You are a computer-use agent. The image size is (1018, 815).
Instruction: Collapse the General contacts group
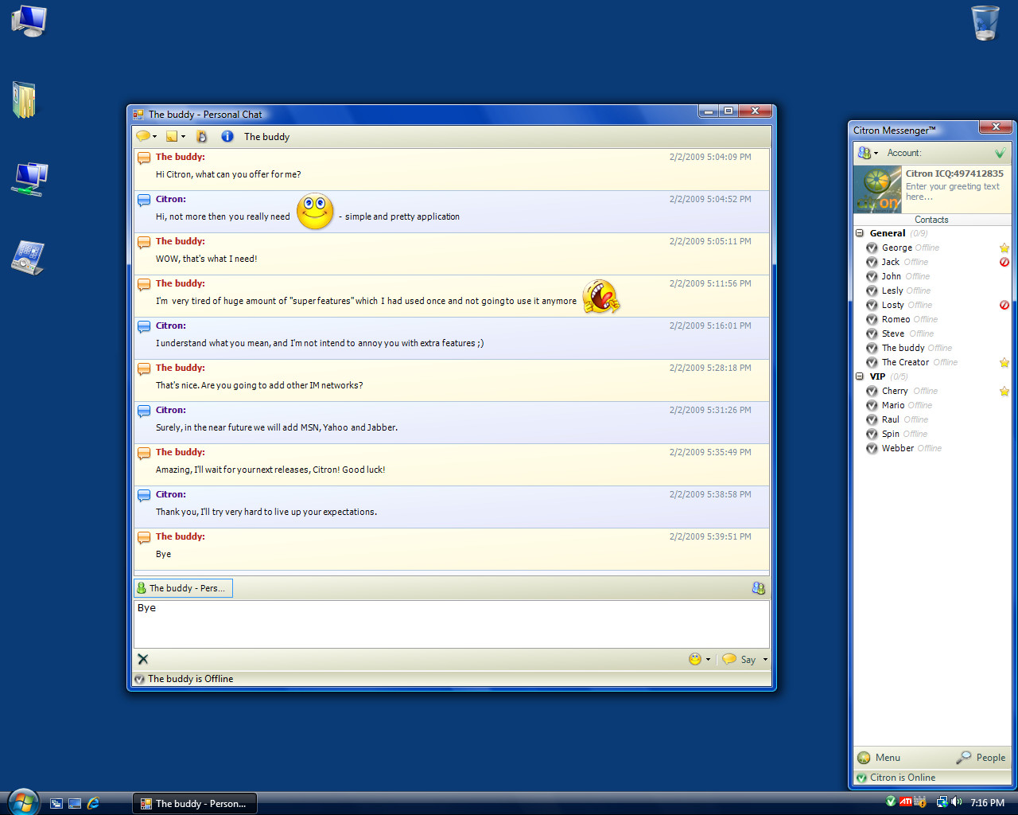tap(860, 233)
